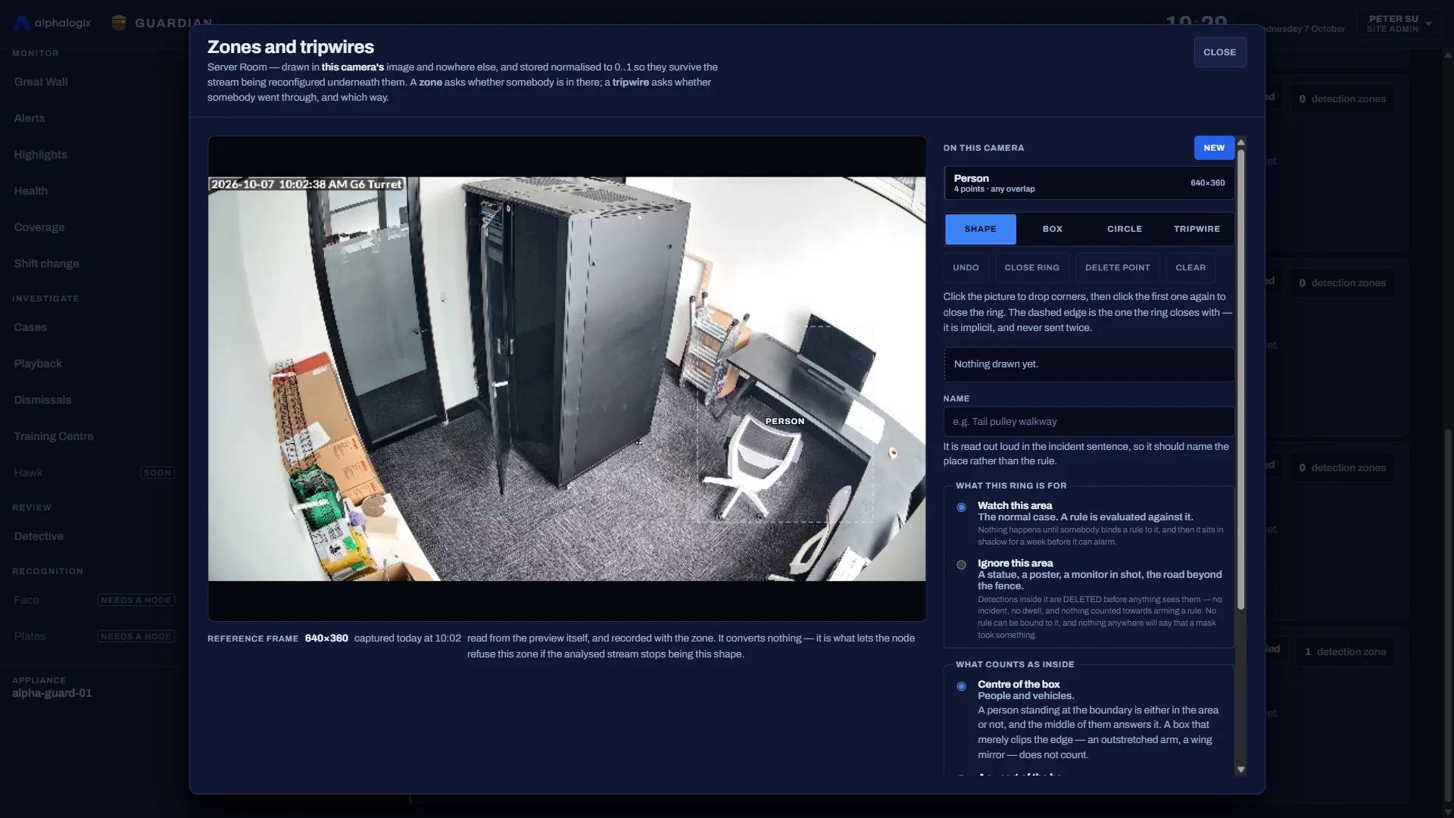Click the Clear button
This screenshot has width=1454, height=818.
1190,267
